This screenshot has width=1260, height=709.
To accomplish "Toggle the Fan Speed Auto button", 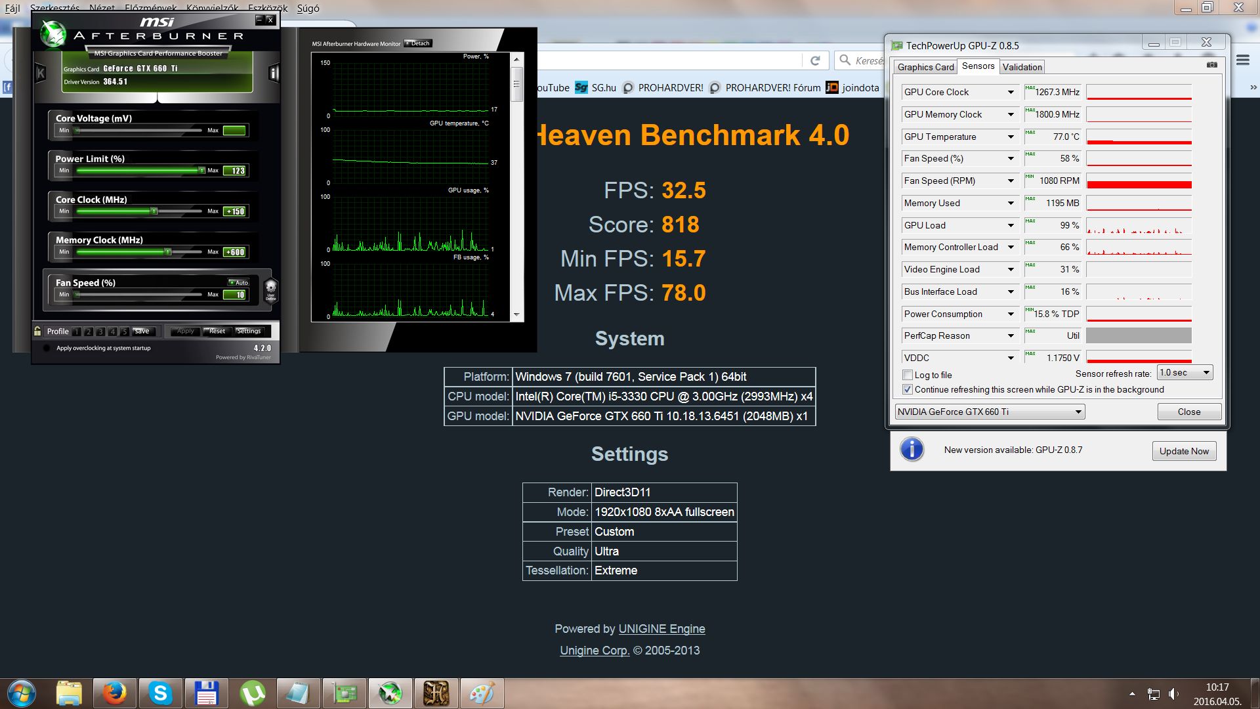I will pyautogui.click(x=238, y=282).
